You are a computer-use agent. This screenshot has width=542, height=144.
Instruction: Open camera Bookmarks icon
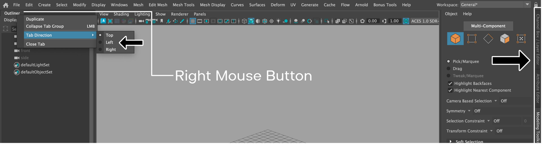(161, 21)
